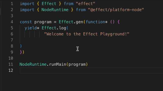Click line number 3 in the gutter
Screen dimensions: 163x91
(12, 16)
